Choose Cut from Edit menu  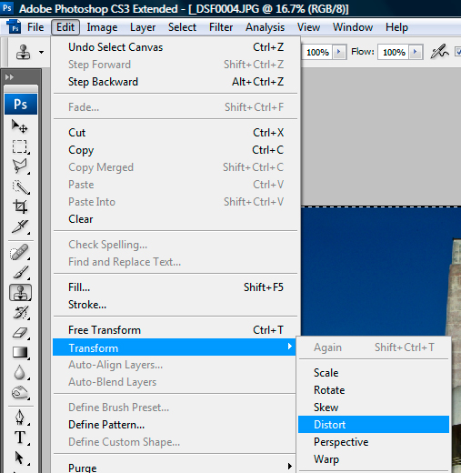175,133
